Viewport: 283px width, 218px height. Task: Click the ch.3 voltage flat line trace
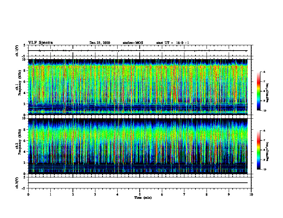tap(138, 183)
